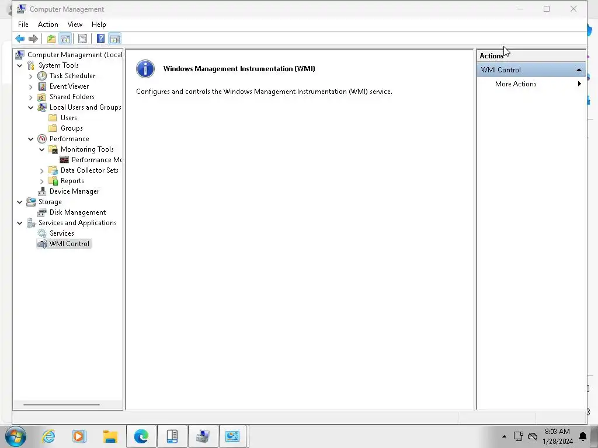This screenshot has height=448, width=598.
Task: Expand the Shared Folders node
Action: [x=31, y=97]
